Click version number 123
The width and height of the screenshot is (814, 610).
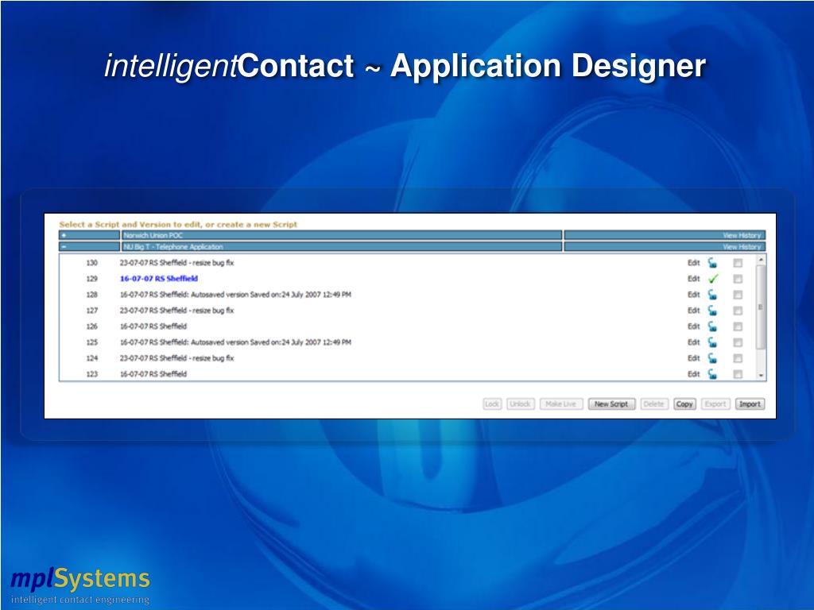click(x=92, y=374)
